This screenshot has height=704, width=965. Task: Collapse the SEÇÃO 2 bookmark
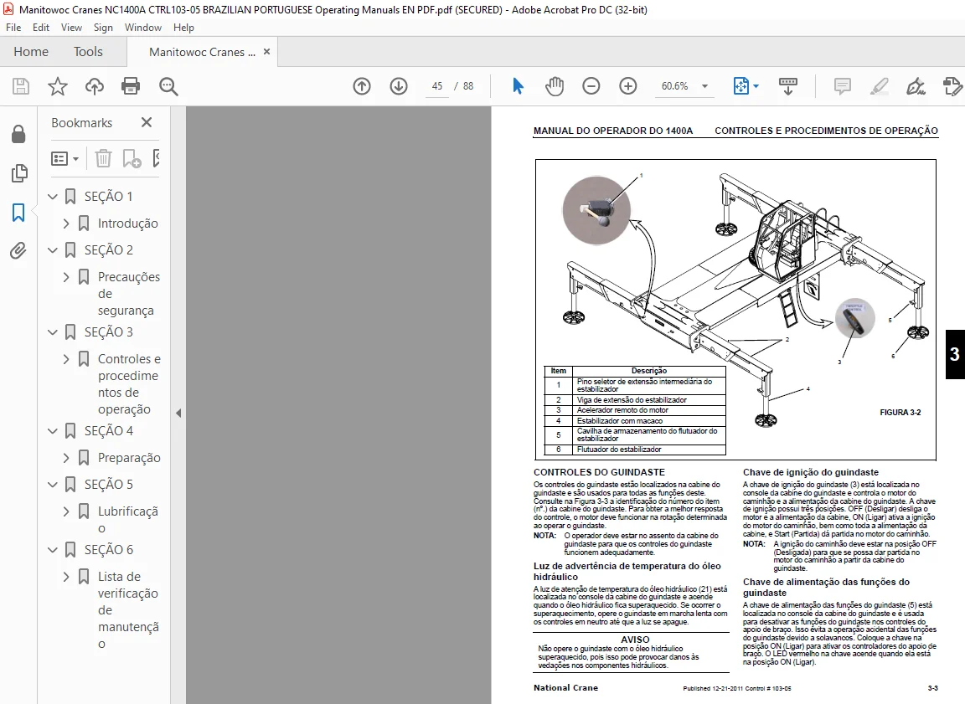(x=53, y=250)
